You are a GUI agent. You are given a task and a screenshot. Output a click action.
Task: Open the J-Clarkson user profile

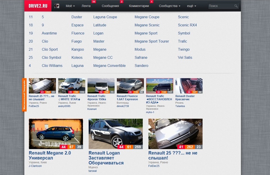tap(35, 166)
